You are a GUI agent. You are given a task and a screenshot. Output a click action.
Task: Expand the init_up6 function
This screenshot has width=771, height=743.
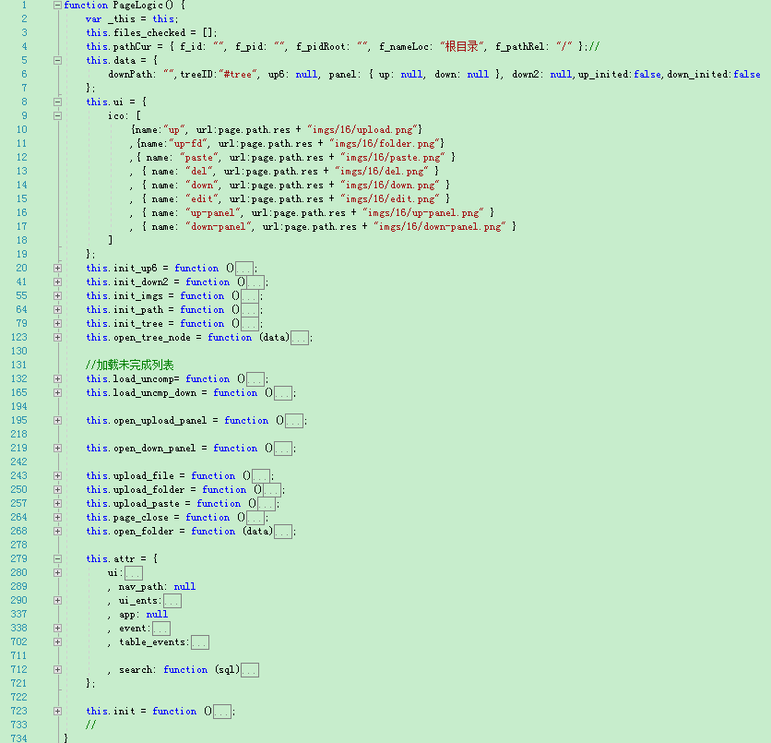pos(57,269)
